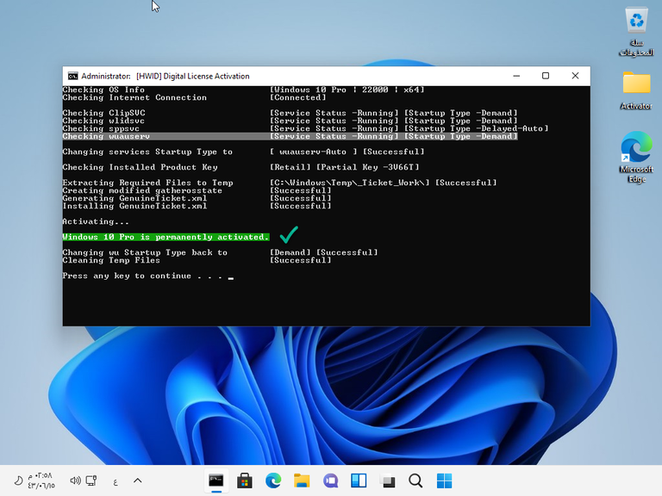The height and width of the screenshot is (496, 662).
Task: Click the '[Connected]' status text
Action: 298,97
